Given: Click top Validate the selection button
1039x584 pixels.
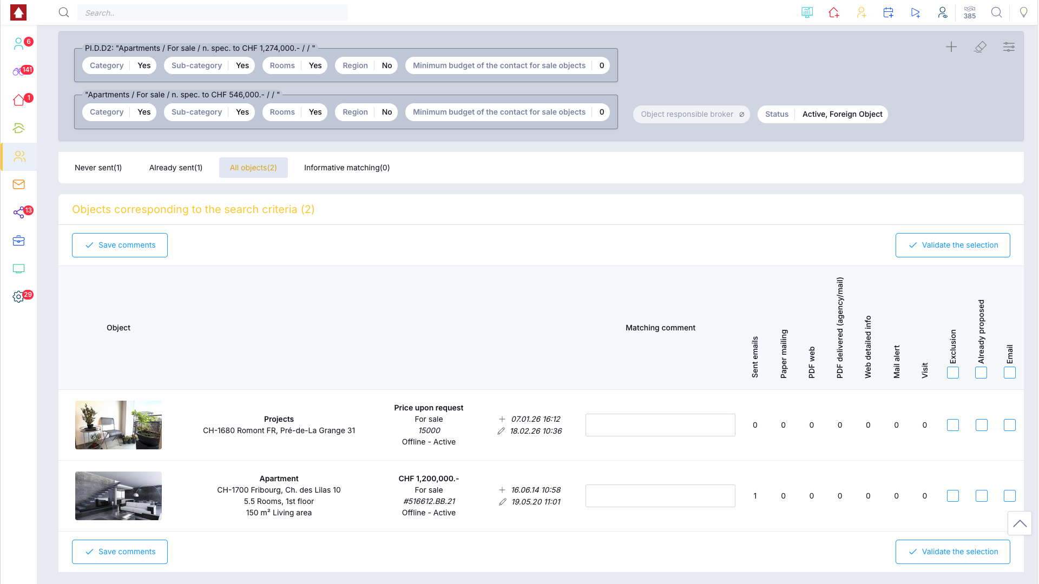Looking at the screenshot, I should pyautogui.click(x=953, y=245).
